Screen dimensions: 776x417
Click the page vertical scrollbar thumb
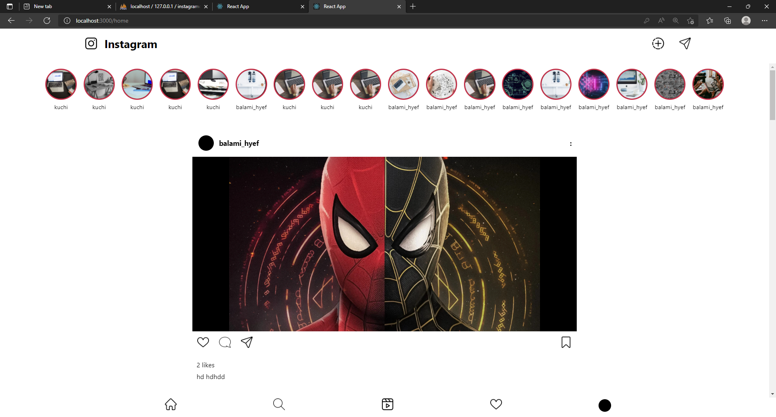click(772, 95)
